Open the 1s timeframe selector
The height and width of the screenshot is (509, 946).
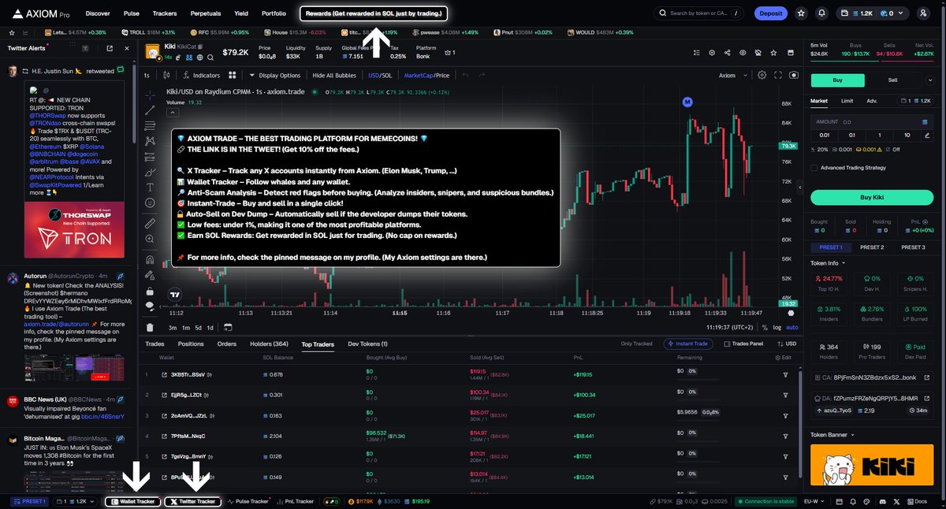[x=147, y=75]
